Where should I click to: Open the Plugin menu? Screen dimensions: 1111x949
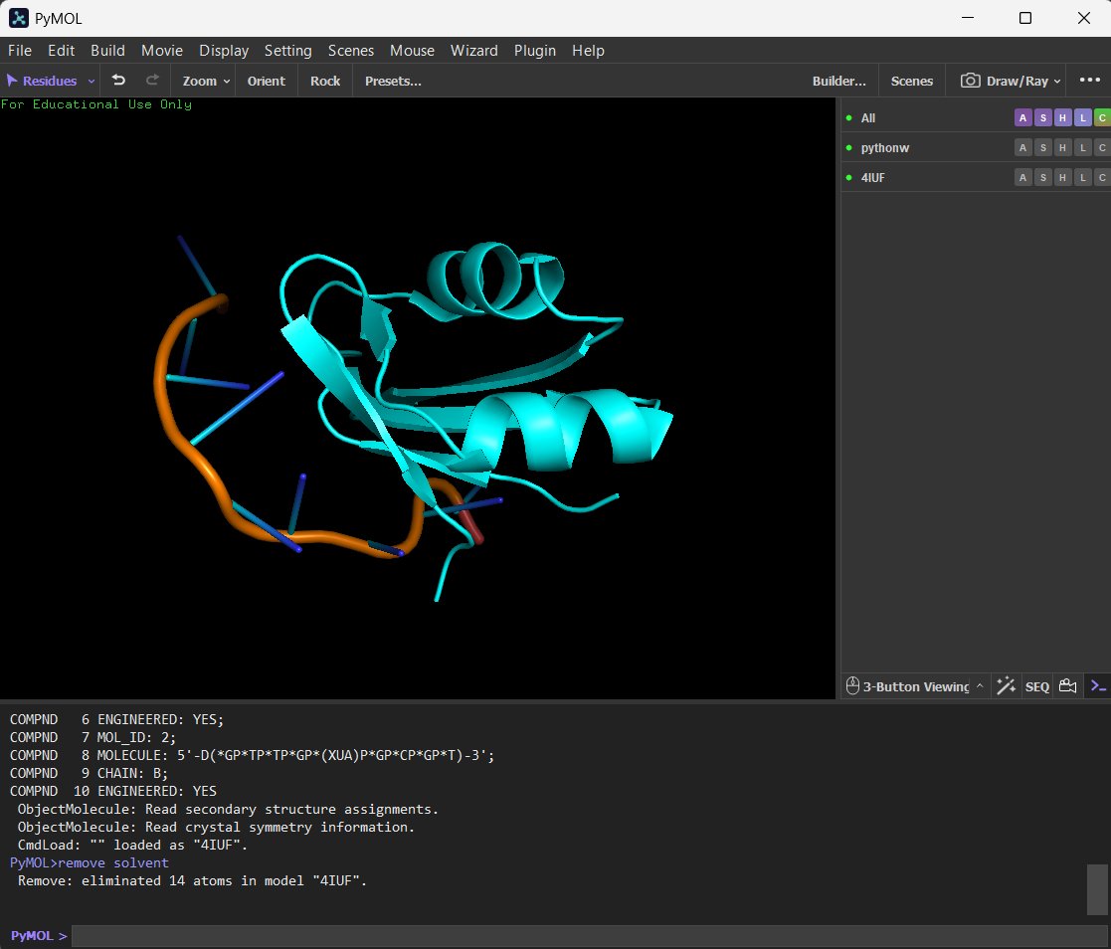click(x=534, y=50)
